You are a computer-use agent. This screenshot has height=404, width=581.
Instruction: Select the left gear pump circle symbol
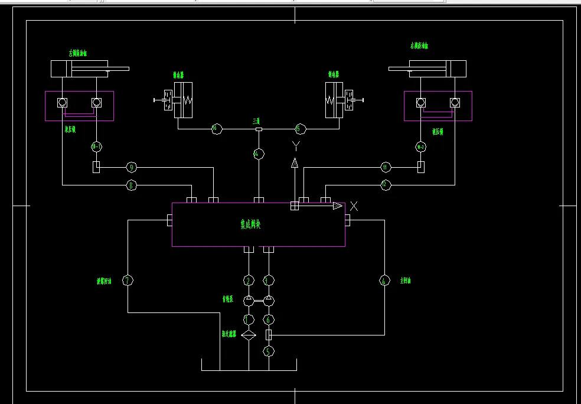[x=249, y=301]
